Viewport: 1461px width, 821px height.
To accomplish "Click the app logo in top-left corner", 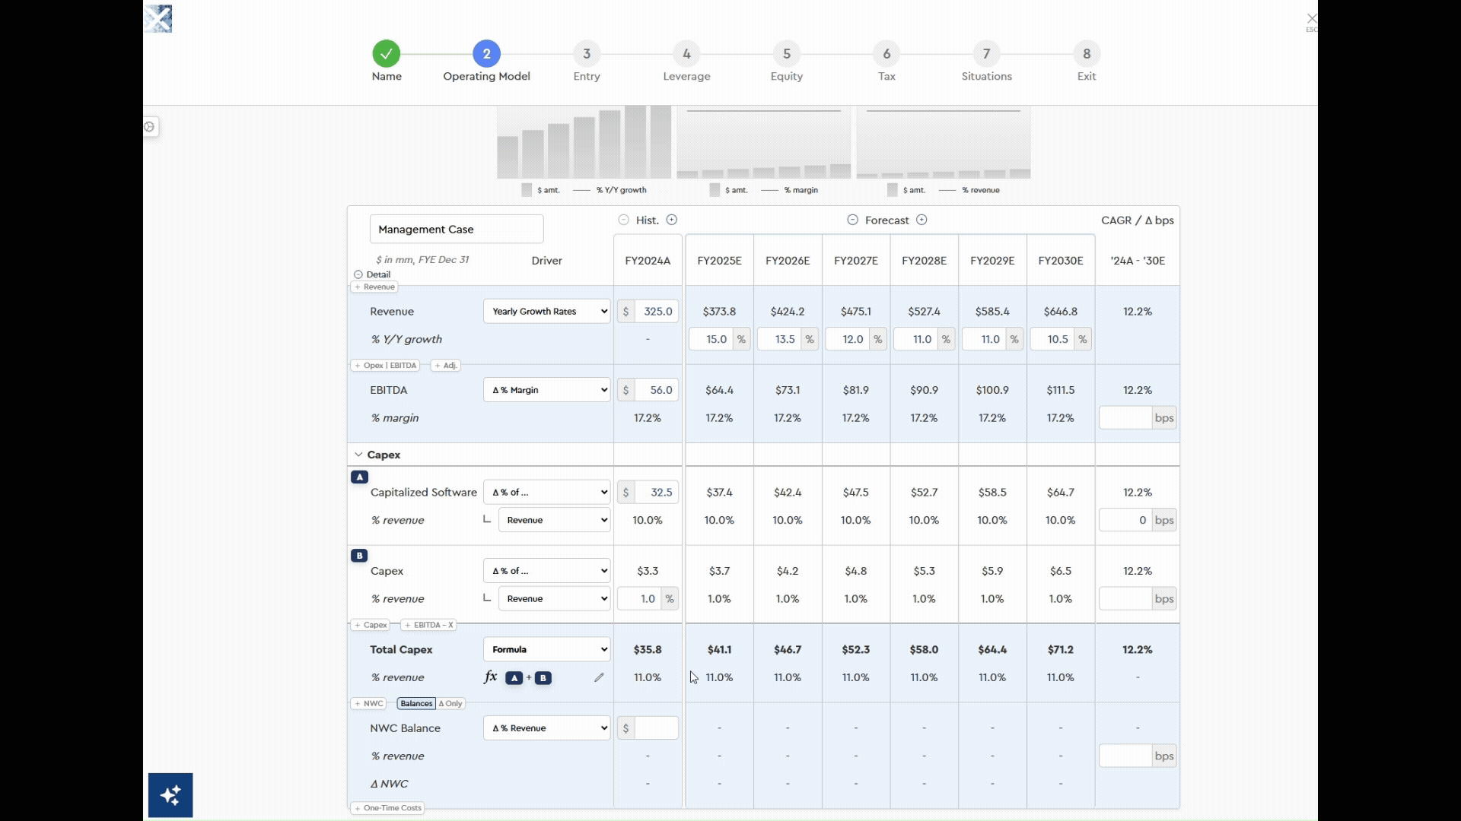I will tap(158, 18).
